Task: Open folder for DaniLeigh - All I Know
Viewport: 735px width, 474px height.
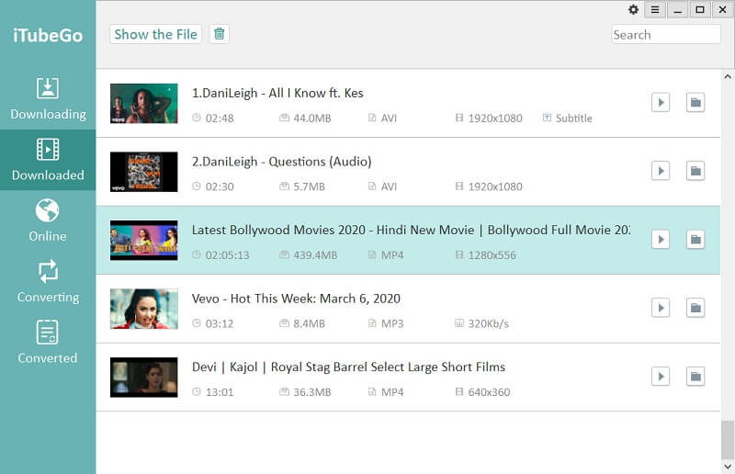Action: [x=695, y=102]
